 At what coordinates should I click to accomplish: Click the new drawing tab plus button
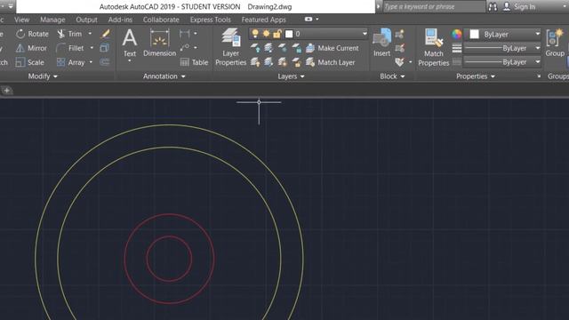pyautogui.click(x=6, y=91)
